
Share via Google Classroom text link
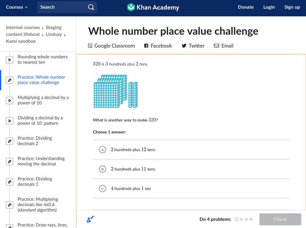point(114,46)
